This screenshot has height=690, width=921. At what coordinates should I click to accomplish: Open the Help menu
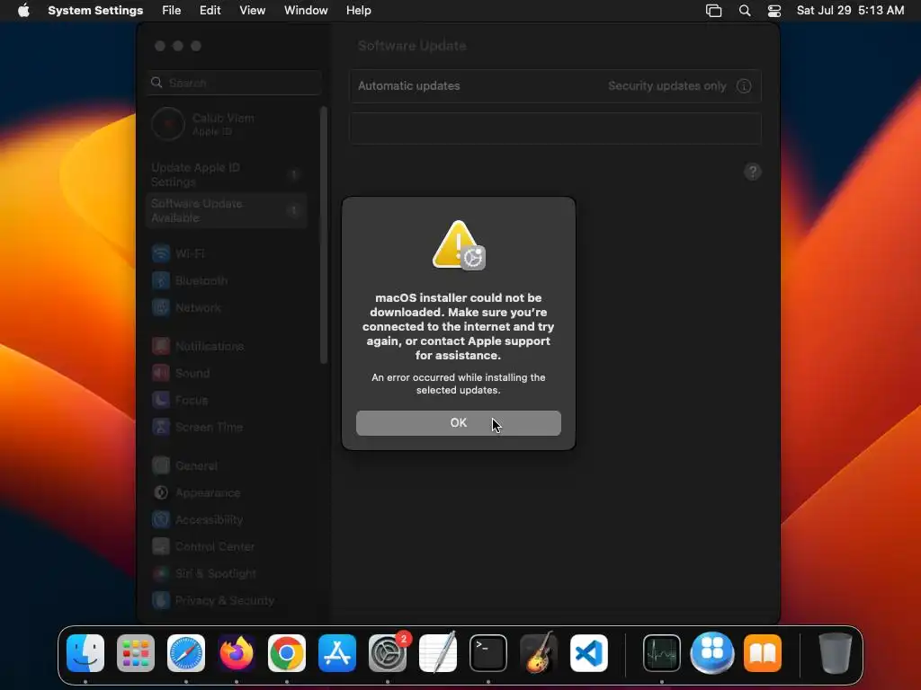click(x=358, y=11)
